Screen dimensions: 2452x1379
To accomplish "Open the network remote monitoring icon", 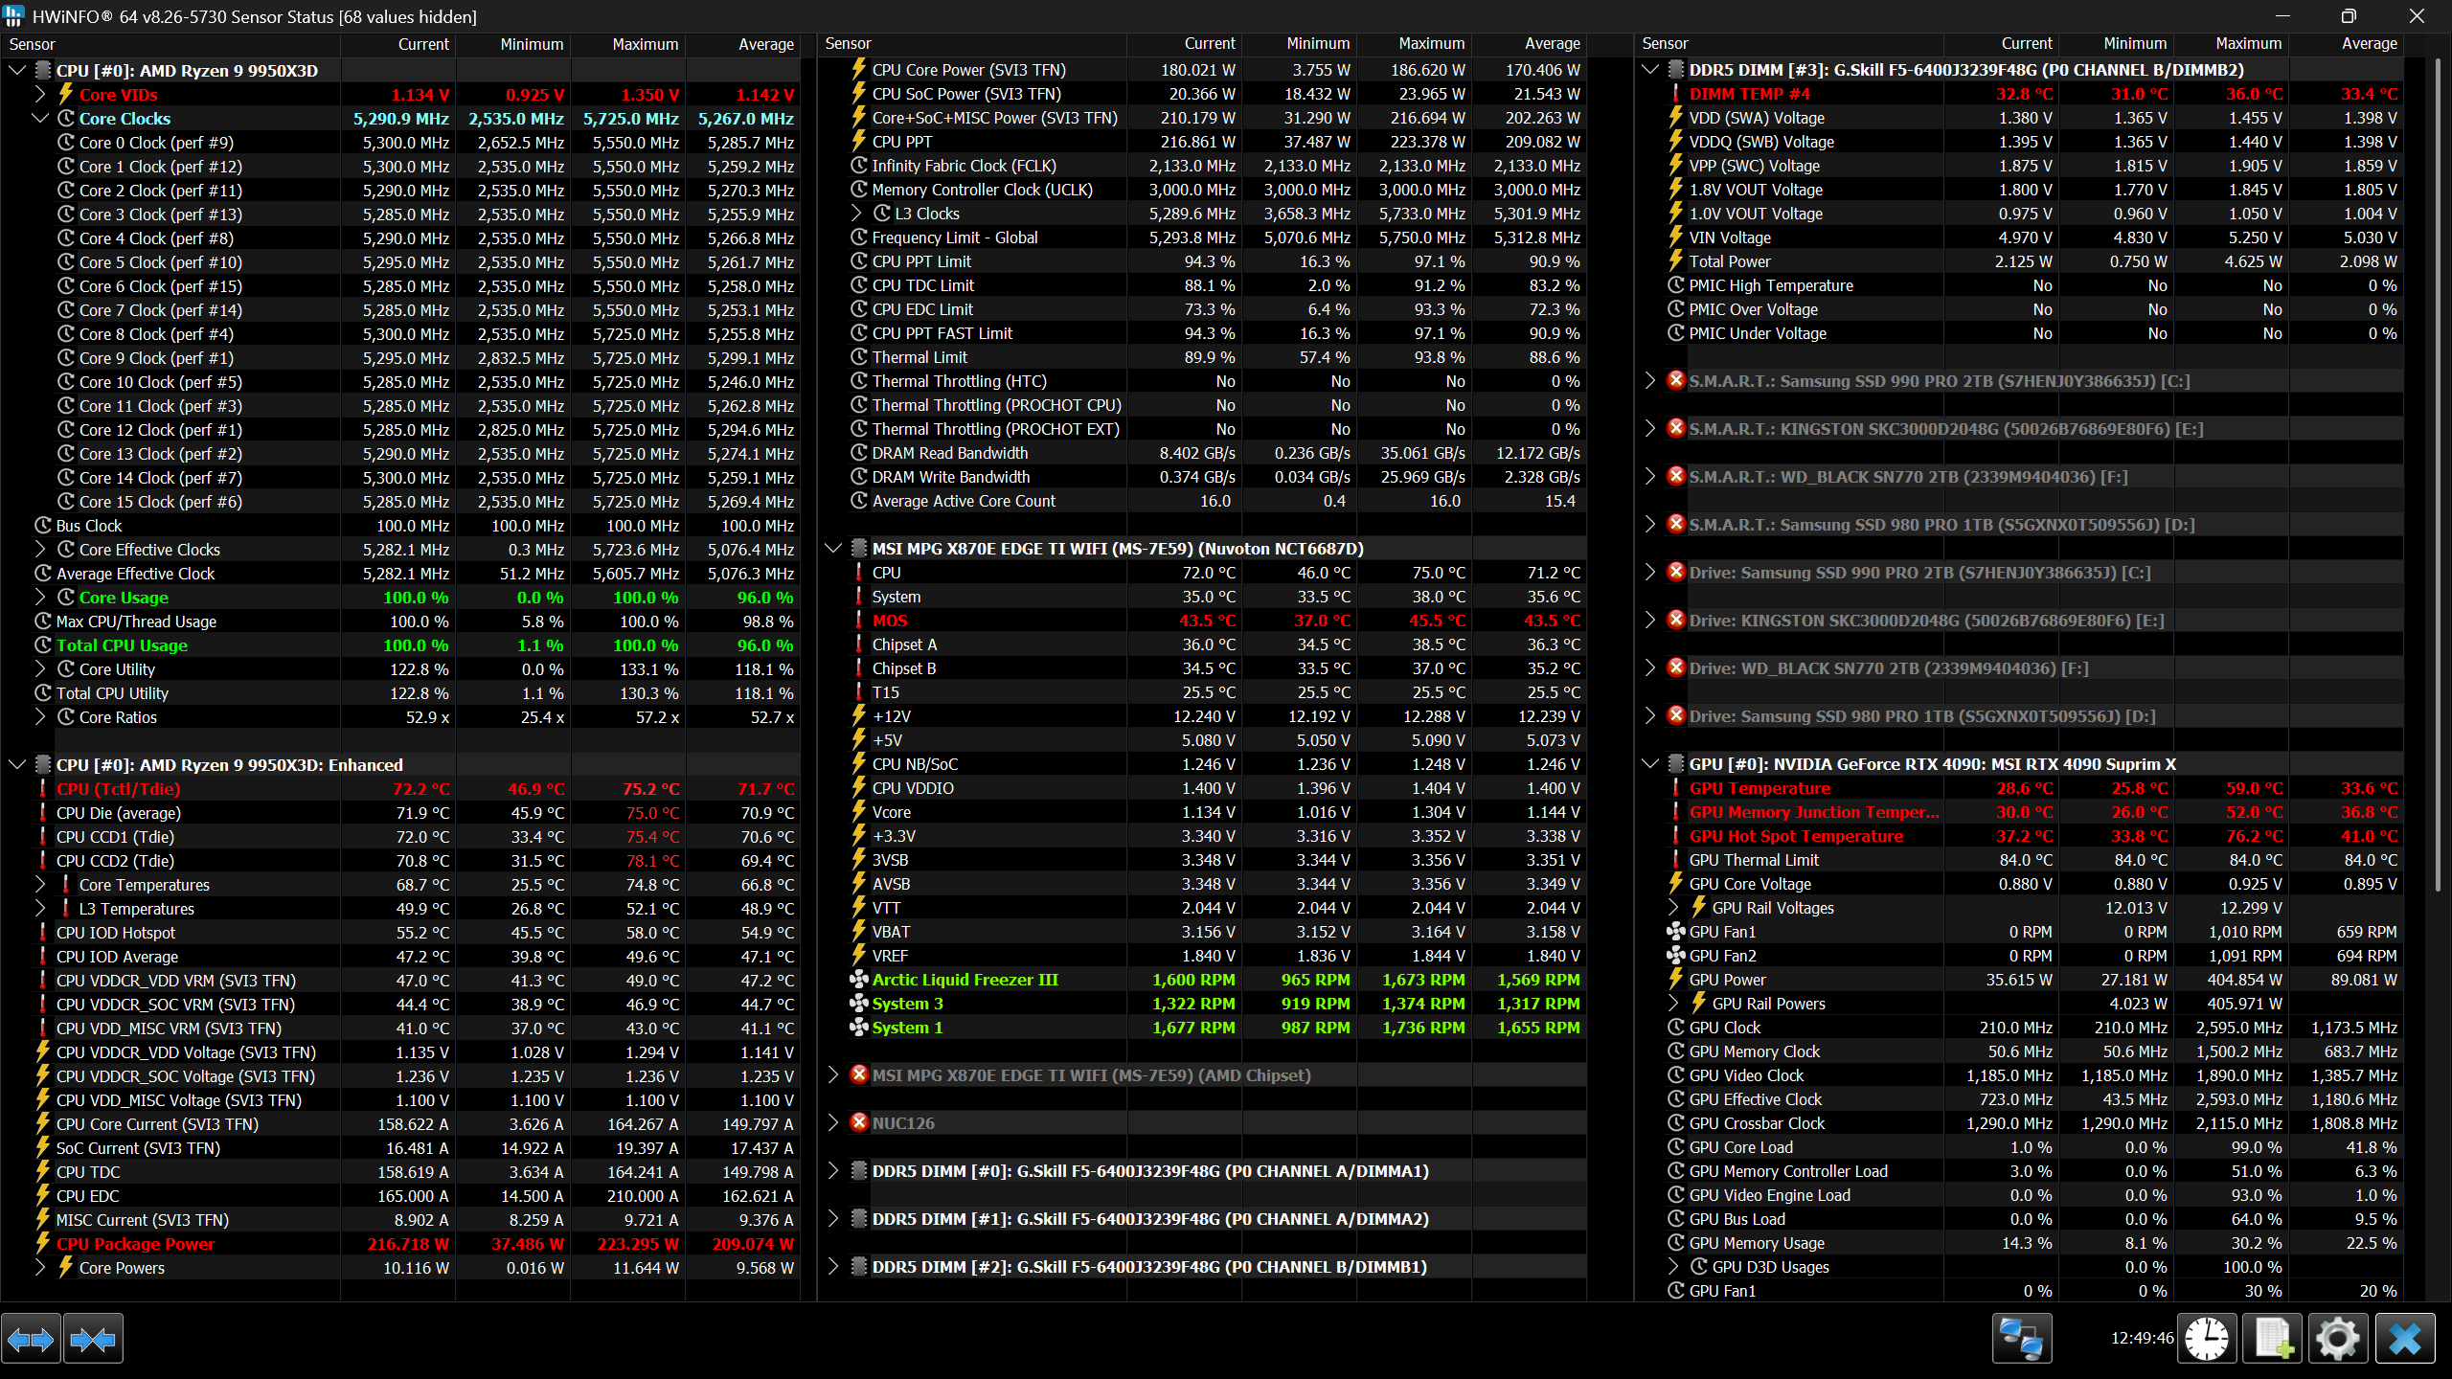I will [2022, 1338].
